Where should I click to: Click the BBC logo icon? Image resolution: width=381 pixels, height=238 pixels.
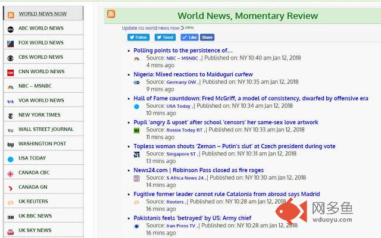pyautogui.click(x=11, y=217)
